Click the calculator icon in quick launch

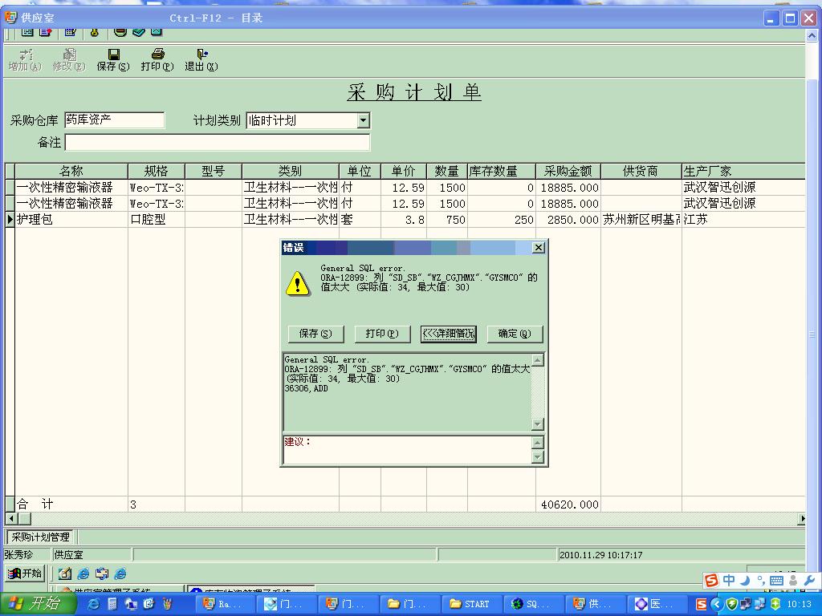(x=112, y=604)
